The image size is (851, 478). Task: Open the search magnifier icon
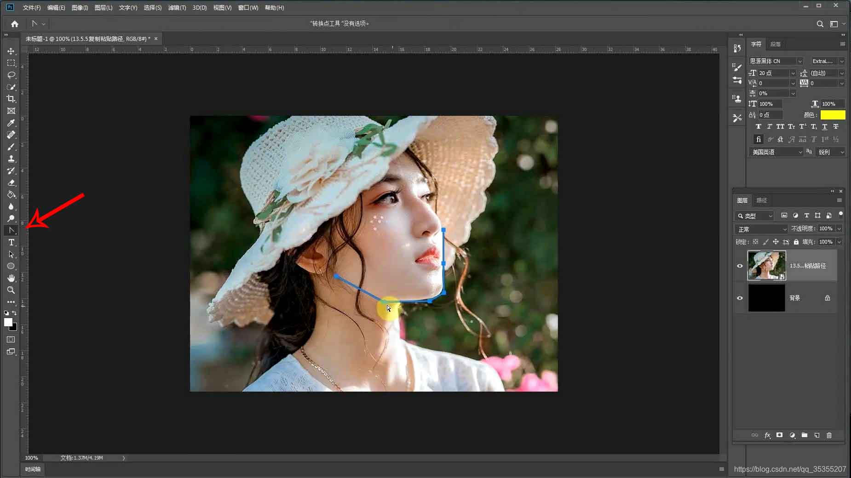pos(820,24)
